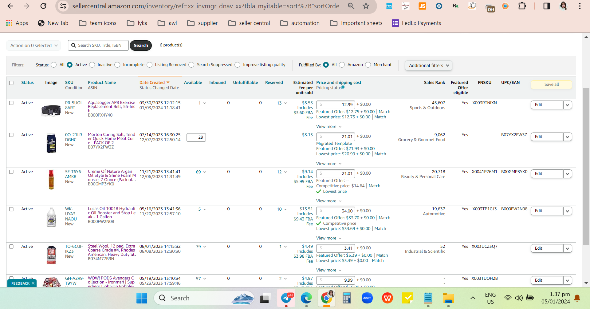
Task: Expand available quantity 69 dropdown
Action: [x=201, y=172]
